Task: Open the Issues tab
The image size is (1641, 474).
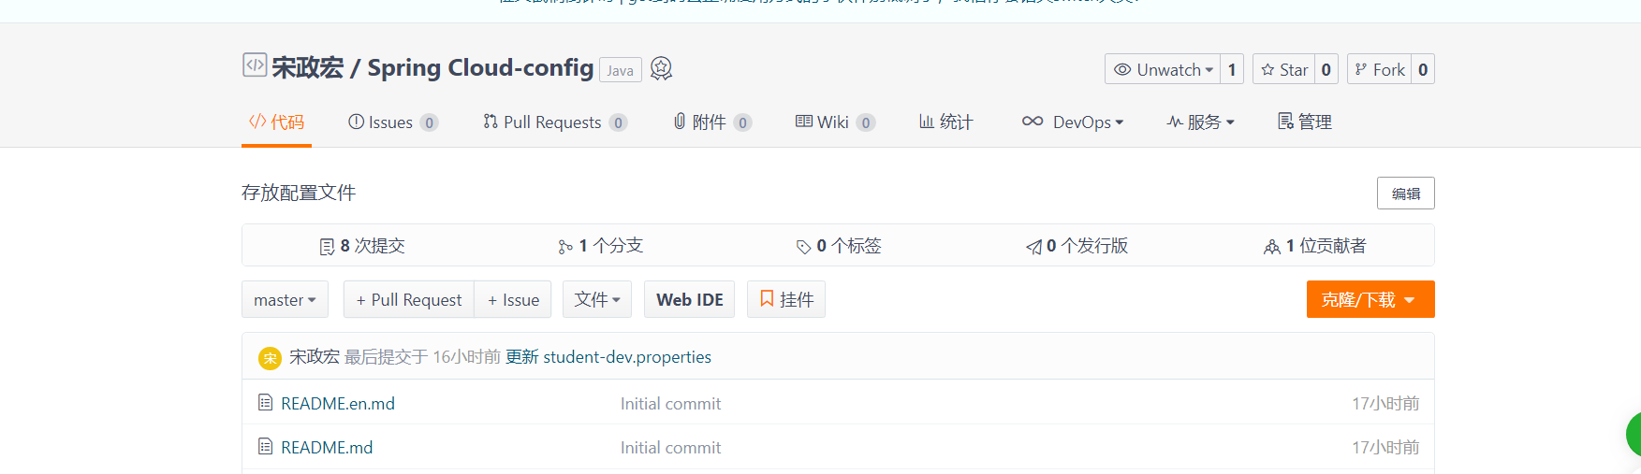Action: (393, 122)
